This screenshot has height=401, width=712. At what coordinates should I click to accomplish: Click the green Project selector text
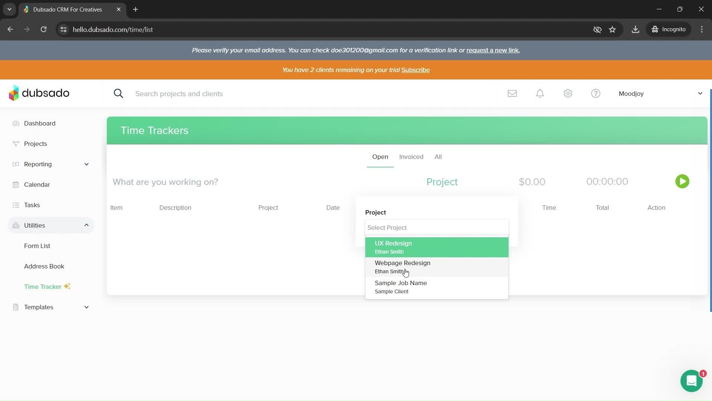pyautogui.click(x=442, y=182)
